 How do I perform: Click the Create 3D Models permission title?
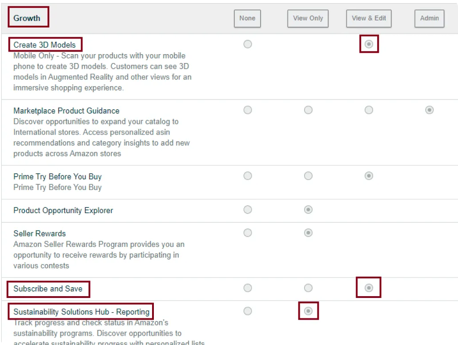point(44,45)
